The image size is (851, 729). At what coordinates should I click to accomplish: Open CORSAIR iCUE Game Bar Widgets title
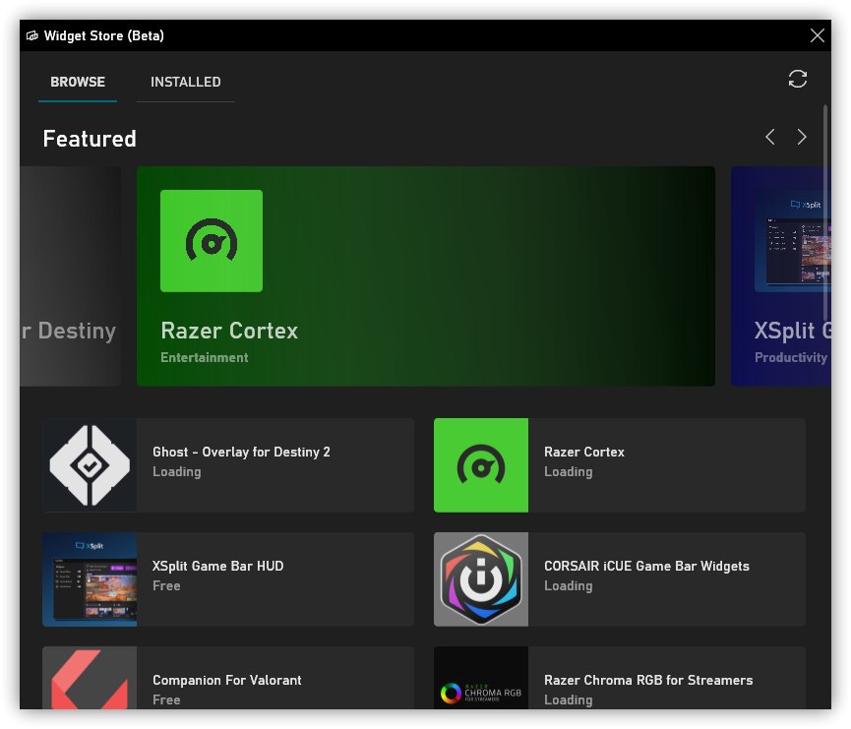click(x=646, y=566)
